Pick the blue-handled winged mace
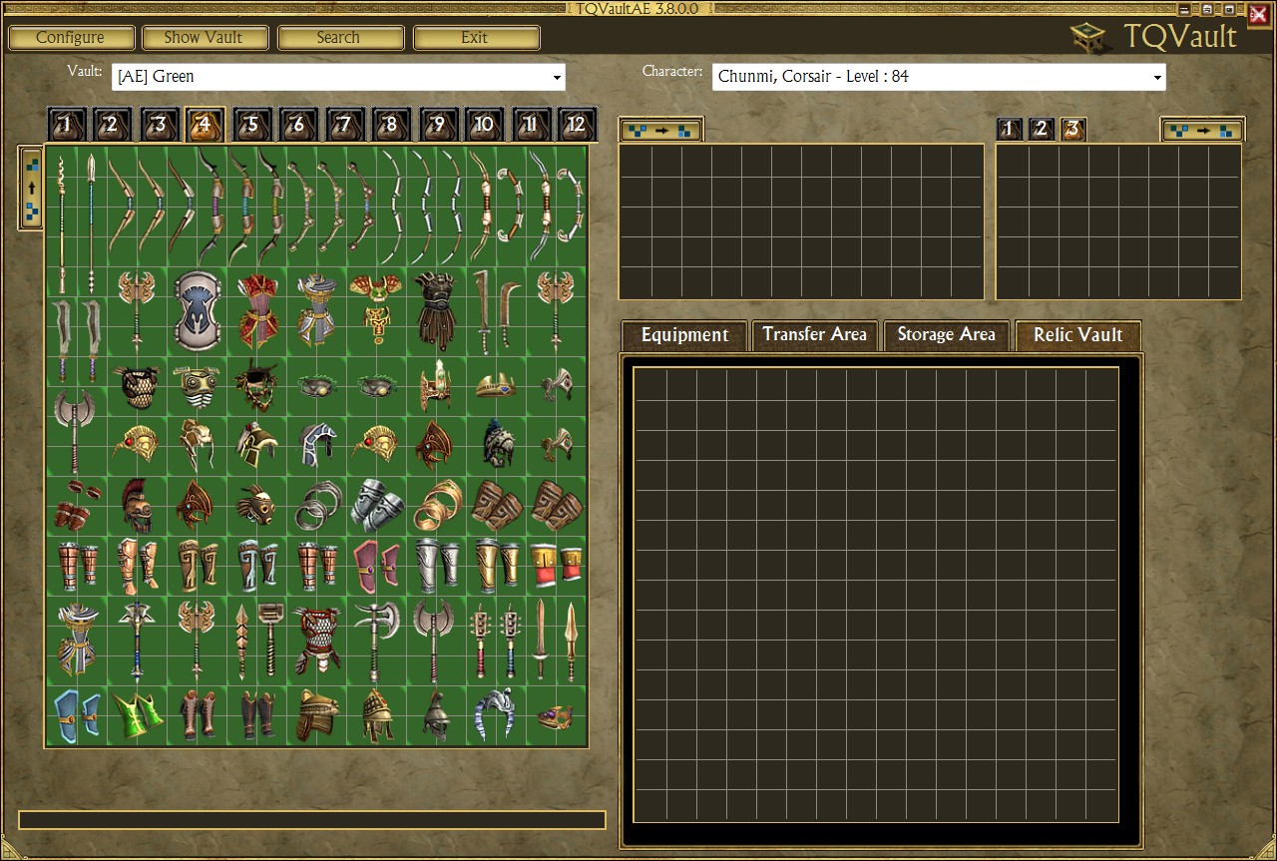The height and width of the screenshot is (861, 1277). [x=137, y=641]
